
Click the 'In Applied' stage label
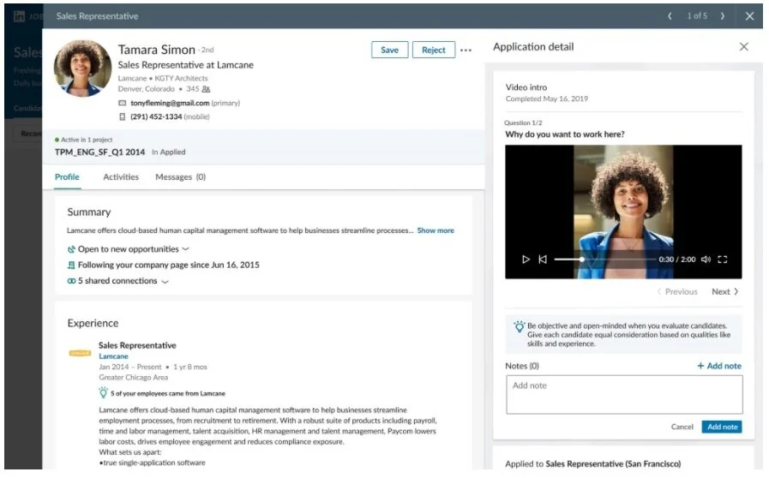tap(169, 152)
